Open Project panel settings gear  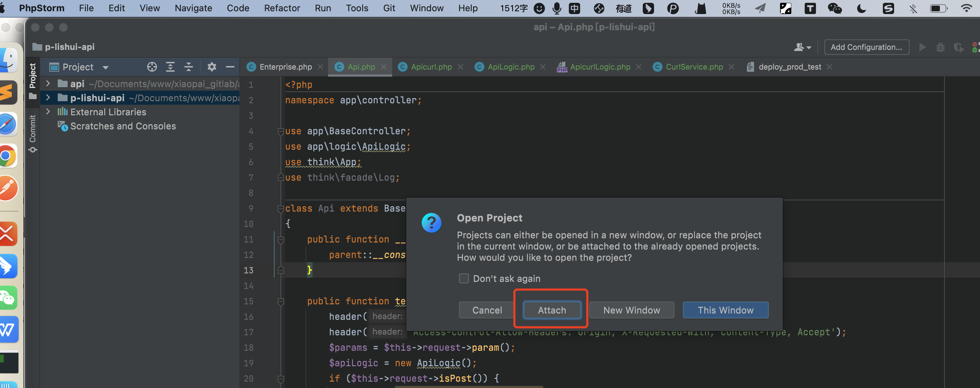click(x=212, y=67)
